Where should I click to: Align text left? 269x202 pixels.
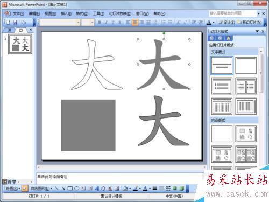point(128,23)
